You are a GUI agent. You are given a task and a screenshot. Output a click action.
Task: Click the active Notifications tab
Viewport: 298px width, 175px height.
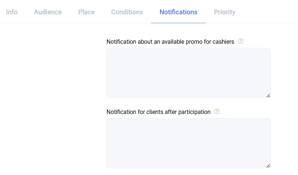179,12
